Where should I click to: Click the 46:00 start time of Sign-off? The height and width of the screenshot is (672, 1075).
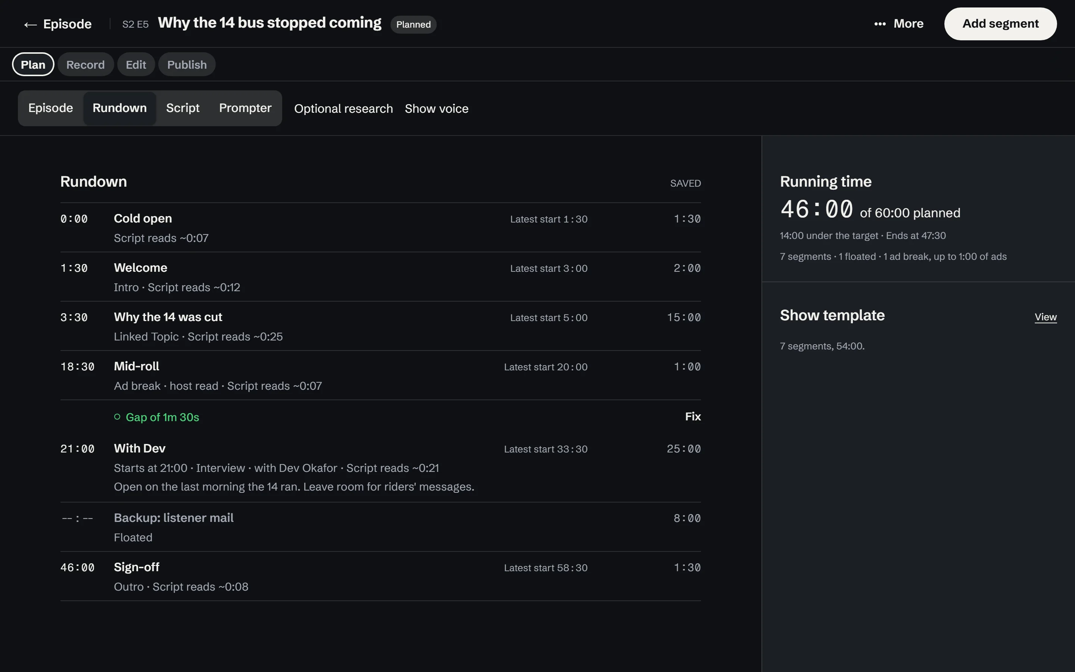[x=77, y=567]
